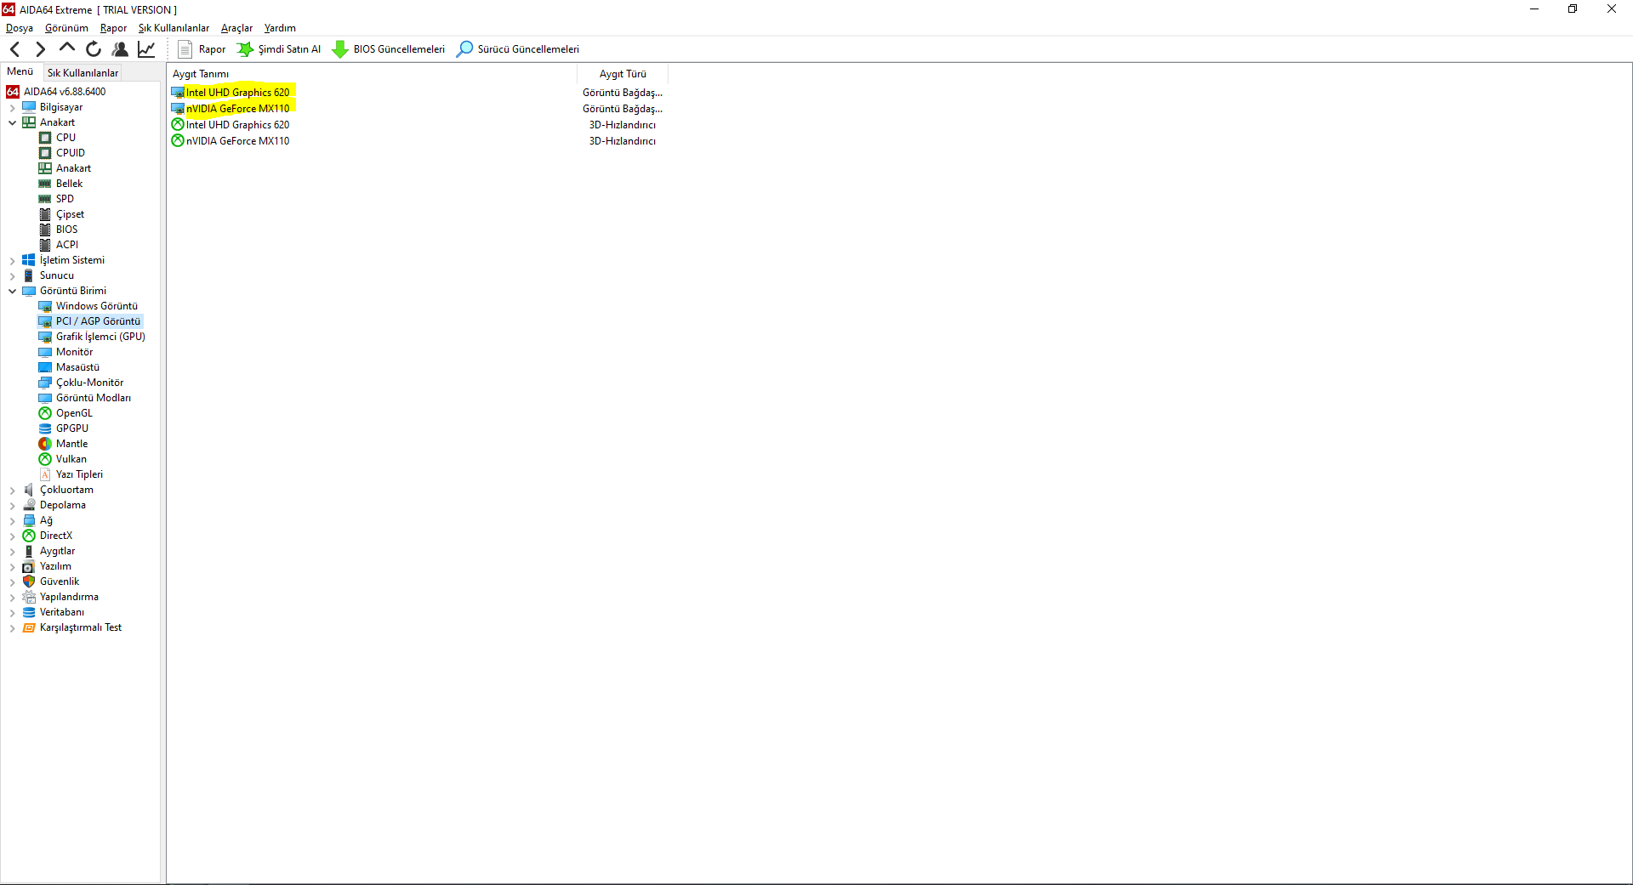The image size is (1633, 885).
Task: Sort by the Aygıt Türü column header
Action: pyautogui.click(x=623, y=74)
